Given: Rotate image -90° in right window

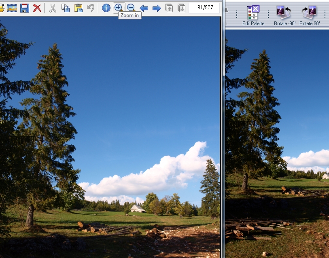Looking at the screenshot, I should [285, 15].
